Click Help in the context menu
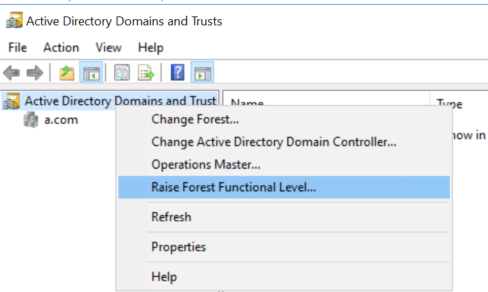Image resolution: width=488 pixels, height=292 pixels. tap(284, 277)
